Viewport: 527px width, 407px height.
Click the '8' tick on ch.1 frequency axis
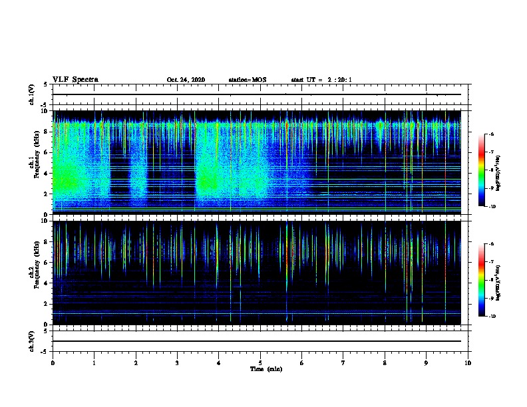tap(46, 132)
